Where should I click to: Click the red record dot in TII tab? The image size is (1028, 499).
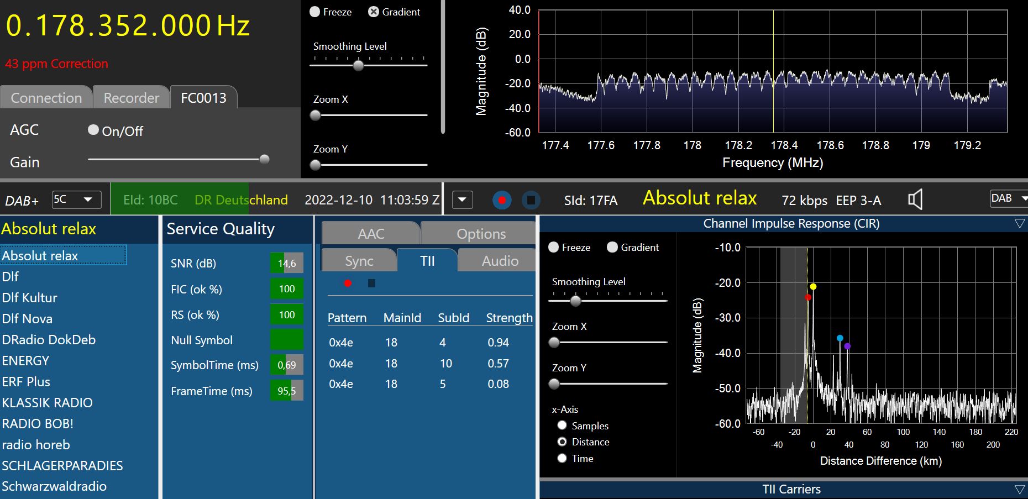(x=348, y=283)
